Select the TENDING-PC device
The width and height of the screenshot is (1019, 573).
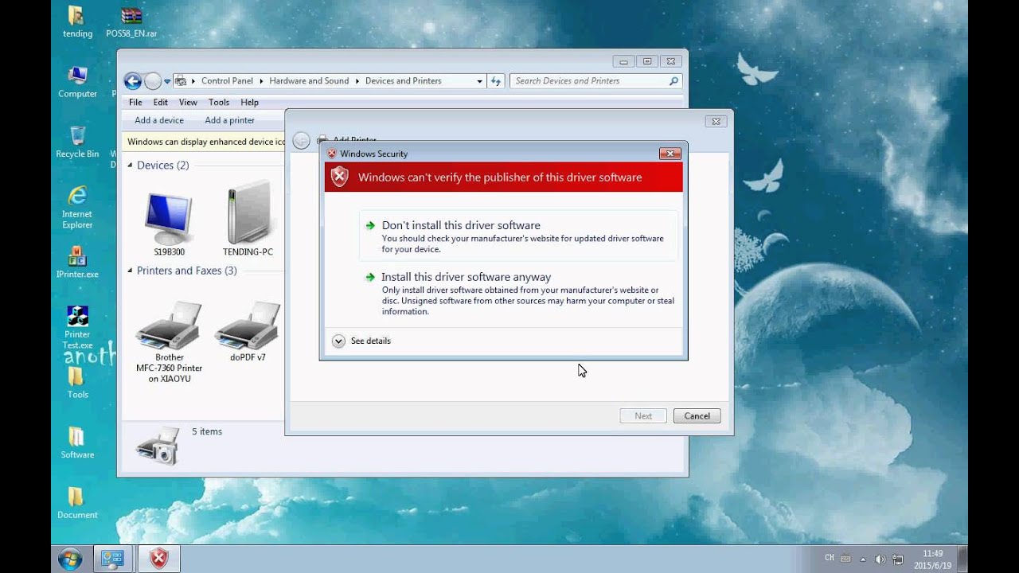248,219
